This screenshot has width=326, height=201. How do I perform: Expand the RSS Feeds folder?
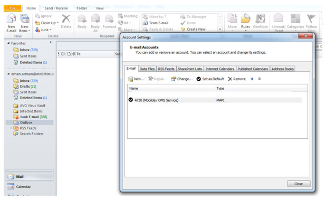(11, 128)
